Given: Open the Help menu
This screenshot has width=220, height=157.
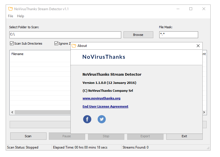Looking at the screenshot, I should (x=20, y=16).
